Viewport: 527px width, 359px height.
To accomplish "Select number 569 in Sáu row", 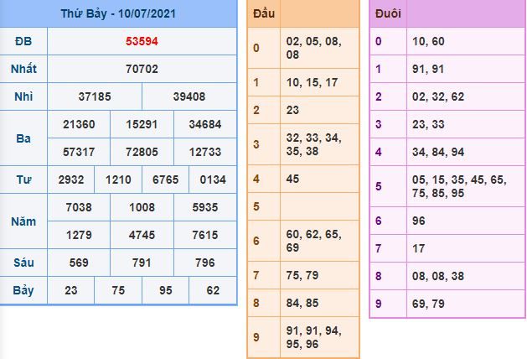I will point(79,263).
